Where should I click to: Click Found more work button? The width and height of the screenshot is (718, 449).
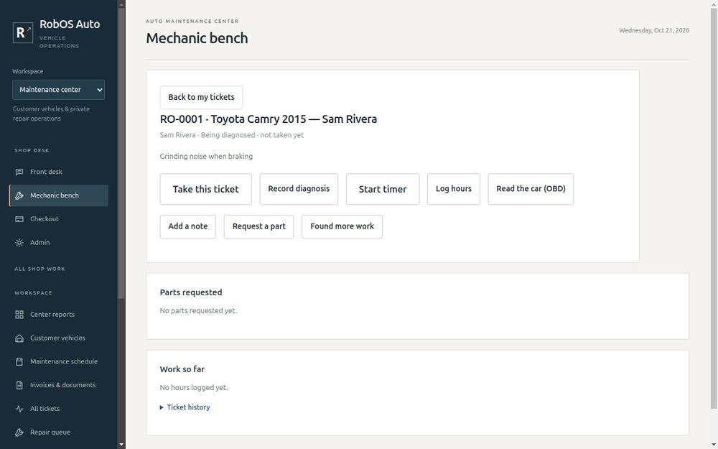pos(342,227)
